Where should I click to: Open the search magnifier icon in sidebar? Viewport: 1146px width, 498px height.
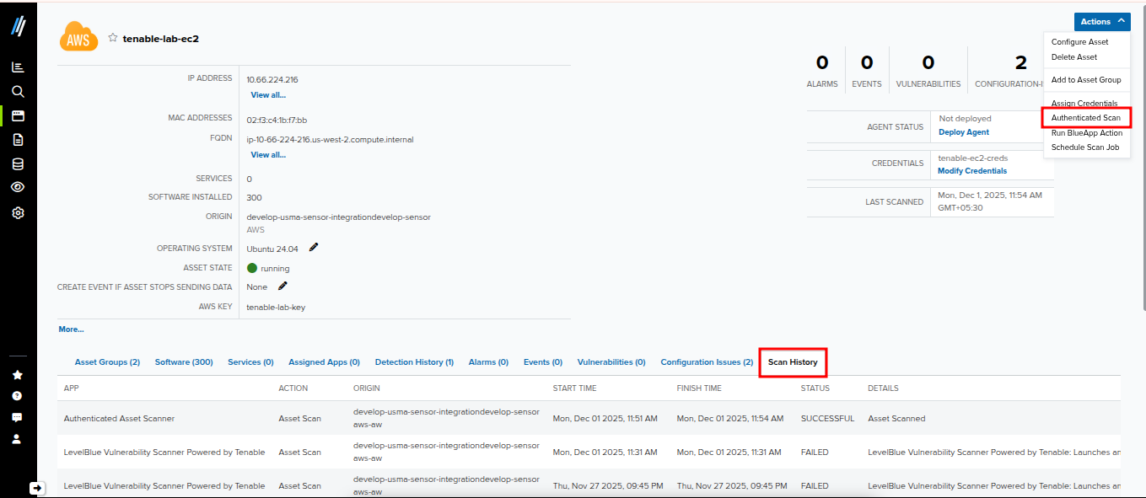18,91
